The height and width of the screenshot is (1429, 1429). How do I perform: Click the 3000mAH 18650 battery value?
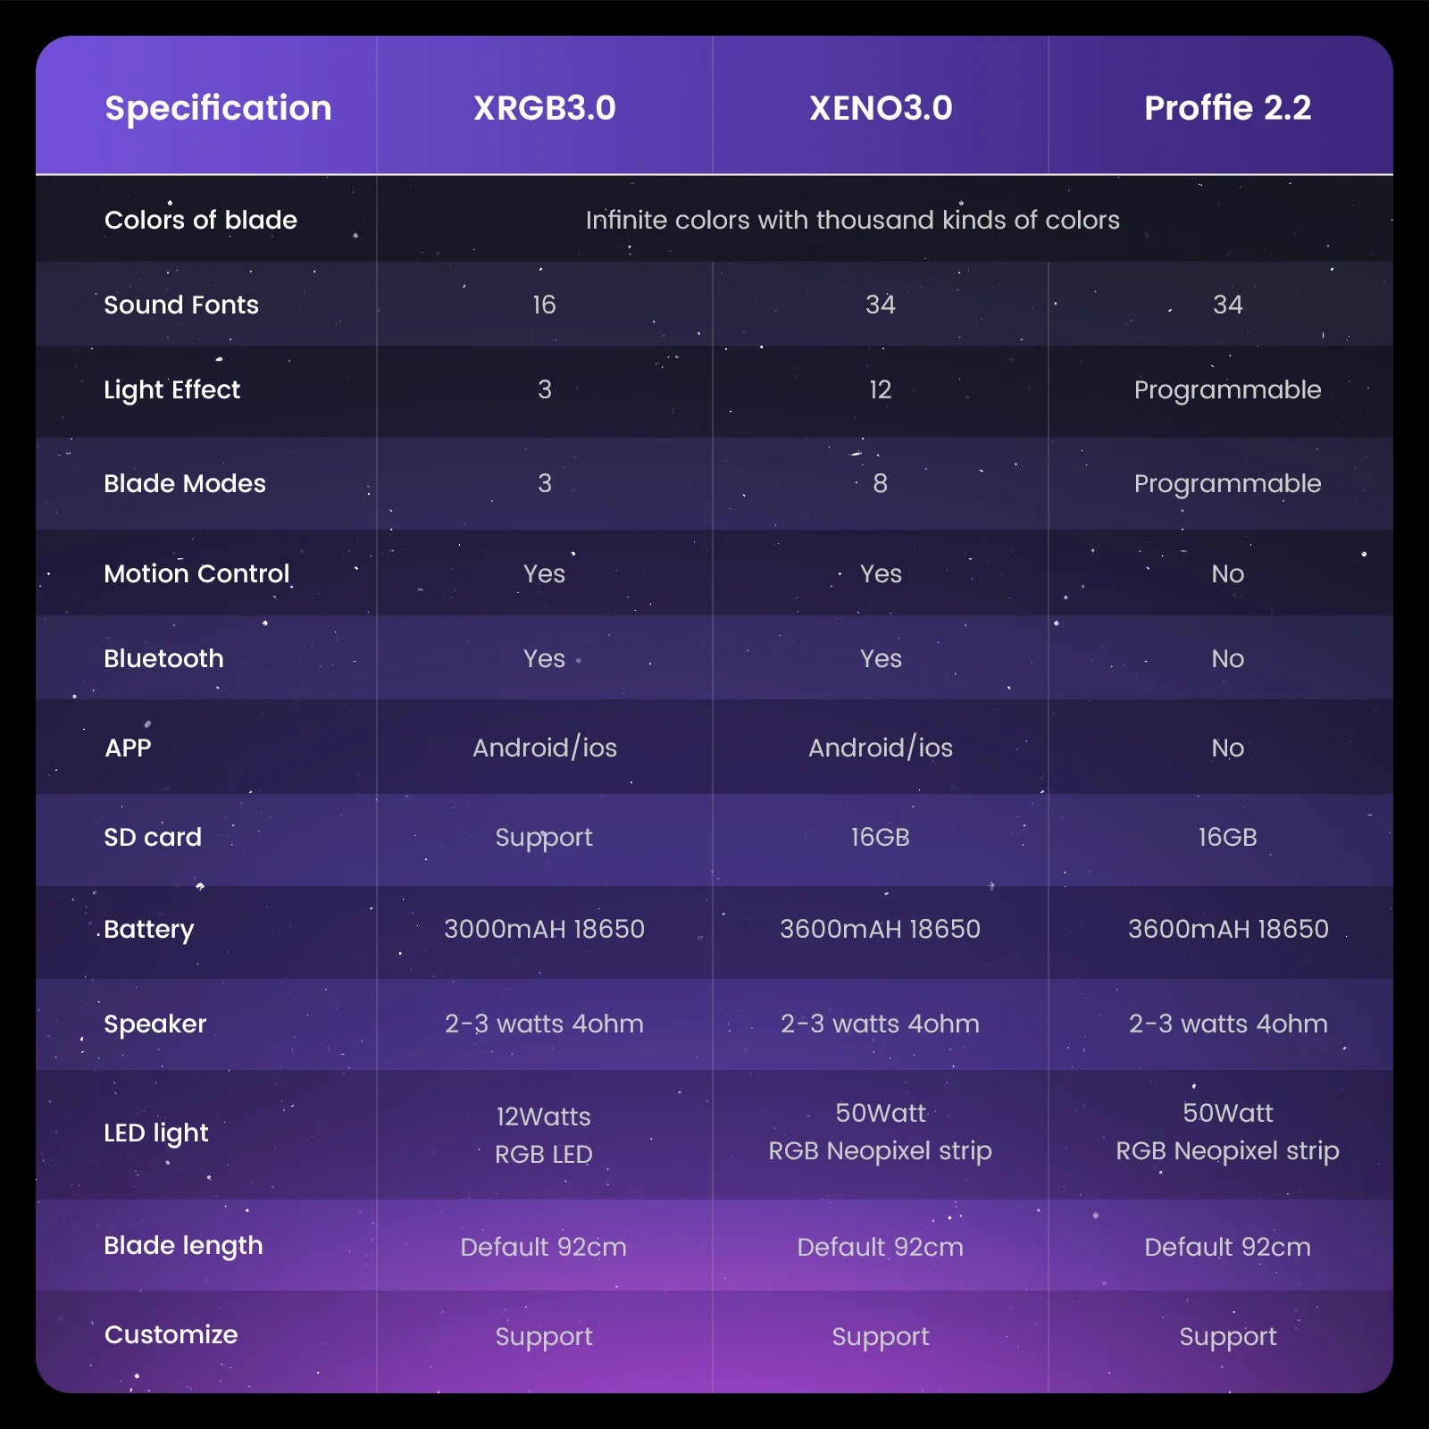544,929
